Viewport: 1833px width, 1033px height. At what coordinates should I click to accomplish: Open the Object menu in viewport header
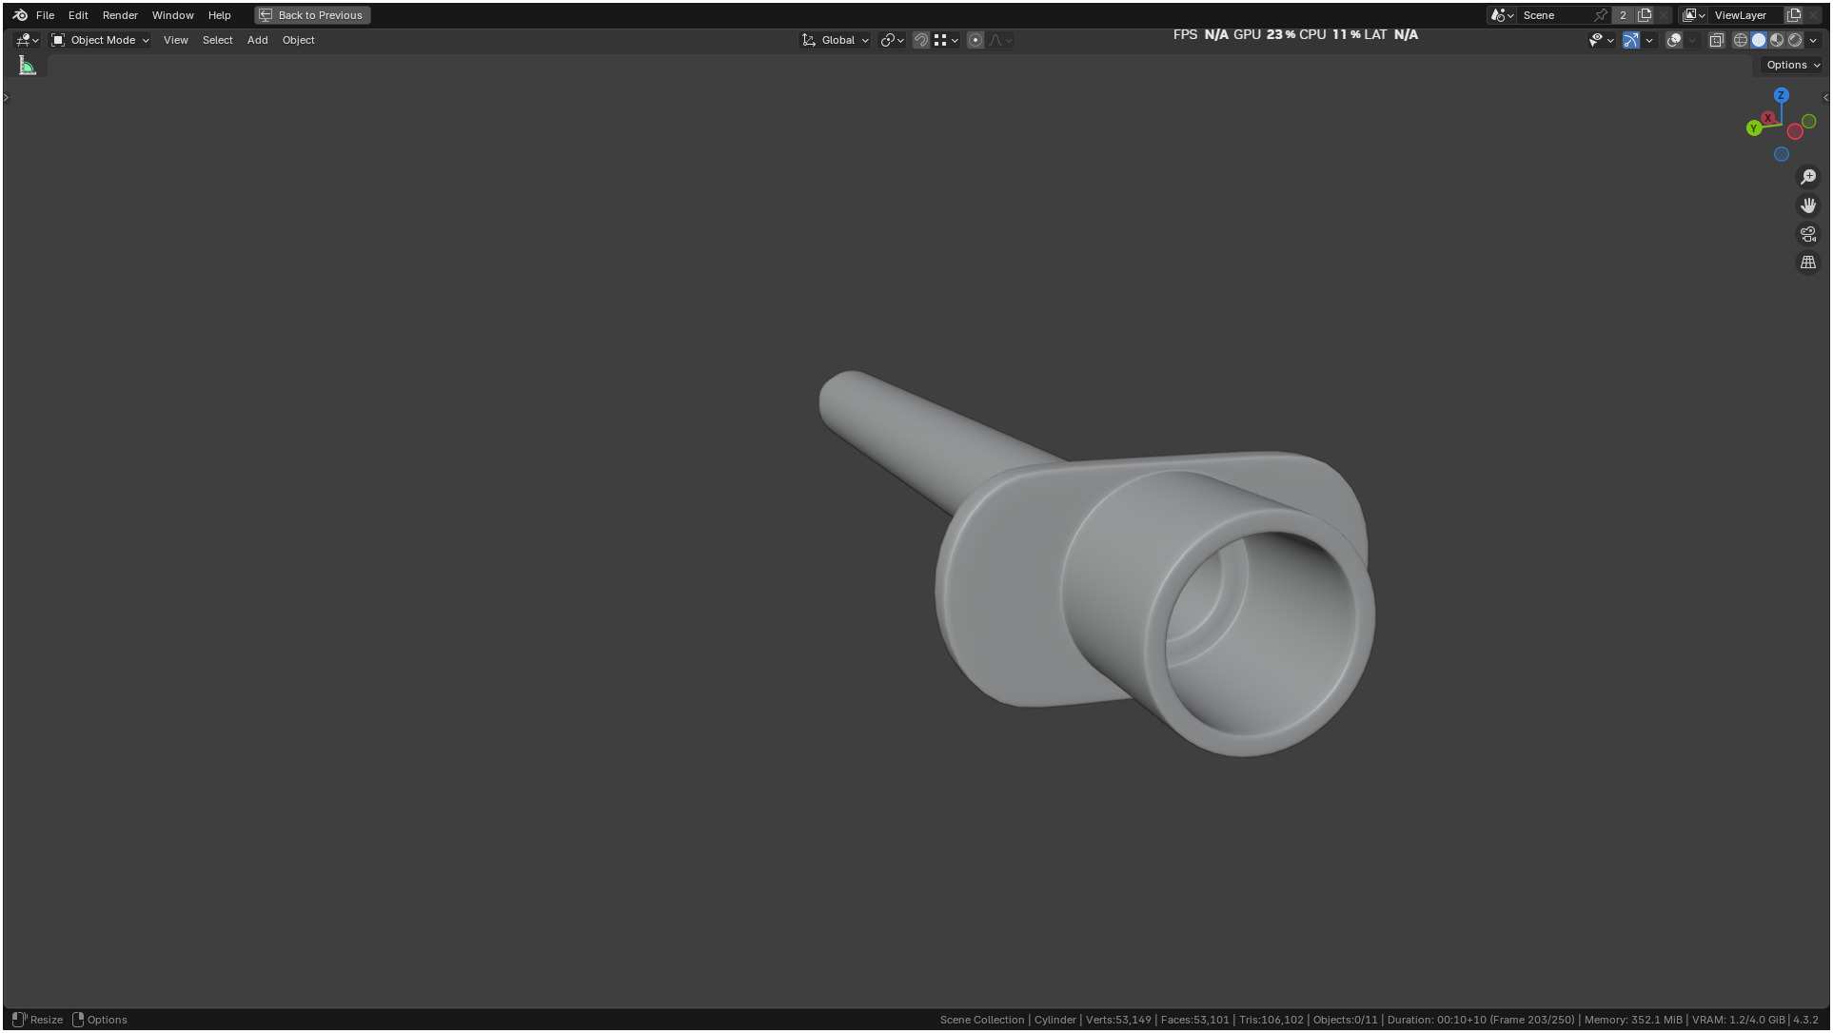coord(298,40)
